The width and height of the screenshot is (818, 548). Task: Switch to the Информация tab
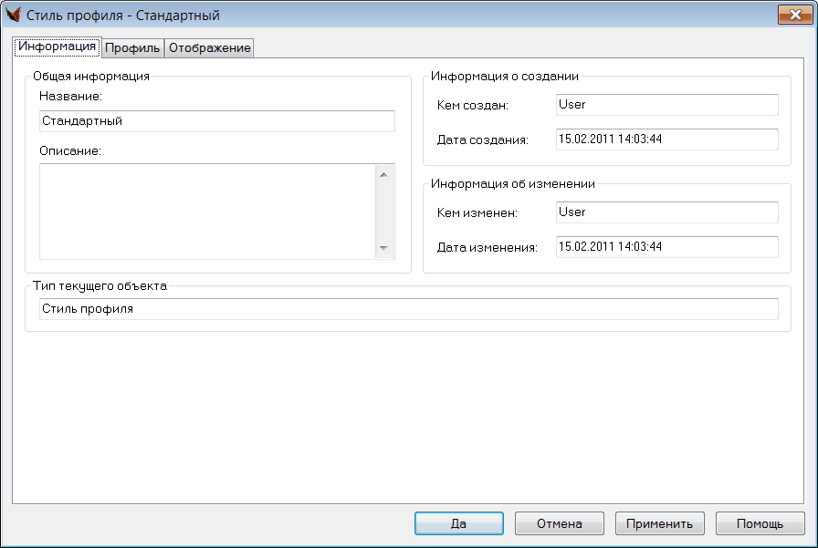pyautogui.click(x=57, y=47)
